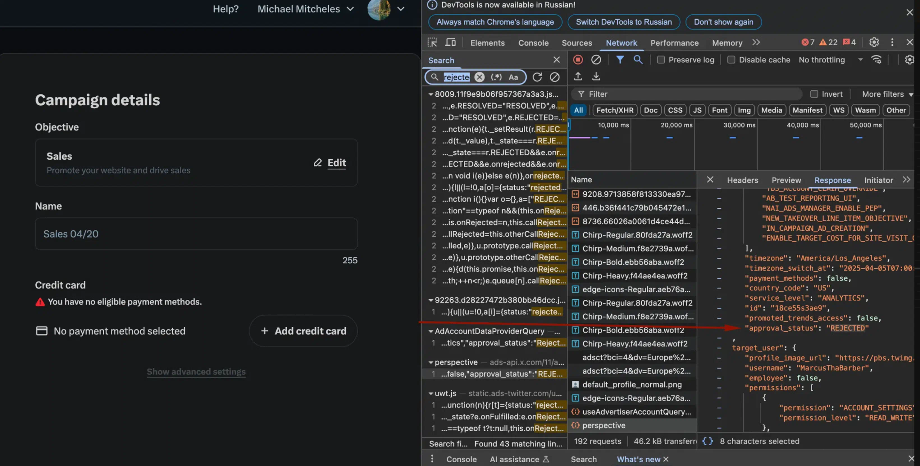Toggle regular expression search option
Screen dimensions: 920x466
(496, 77)
